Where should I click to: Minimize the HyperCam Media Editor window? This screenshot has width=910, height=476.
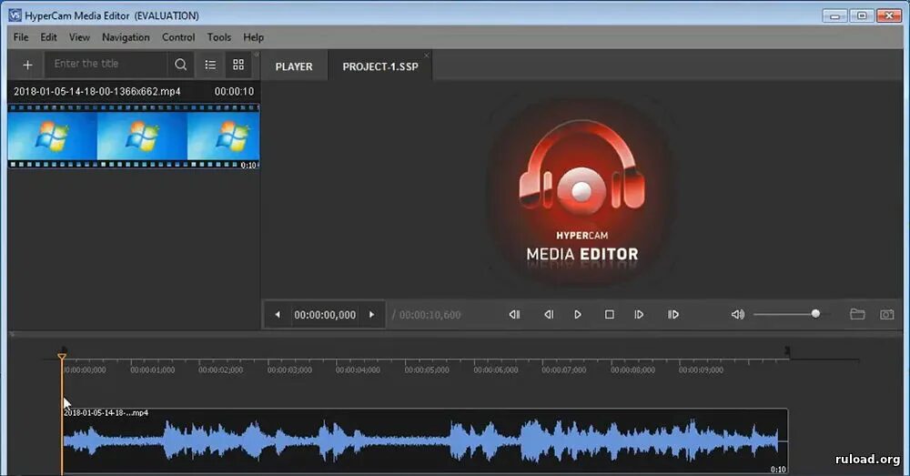click(x=834, y=15)
